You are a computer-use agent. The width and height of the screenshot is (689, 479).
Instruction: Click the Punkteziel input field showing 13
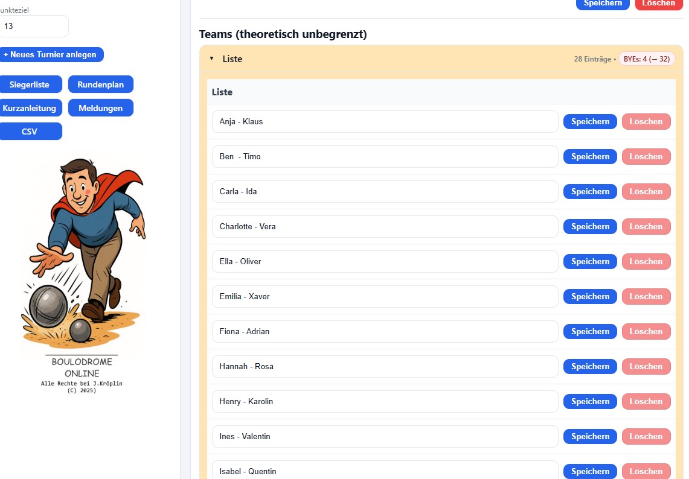pyautogui.click(x=33, y=27)
